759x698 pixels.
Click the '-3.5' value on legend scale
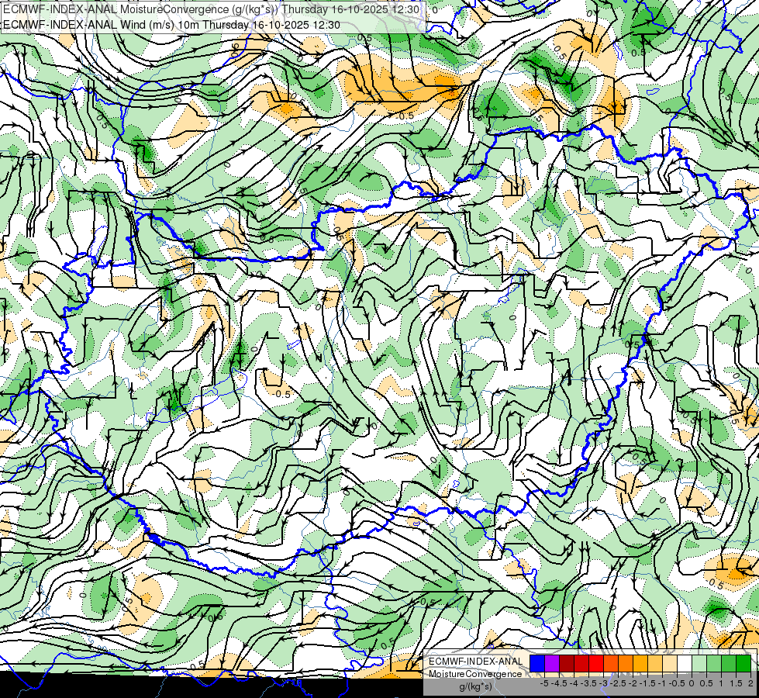(588, 683)
